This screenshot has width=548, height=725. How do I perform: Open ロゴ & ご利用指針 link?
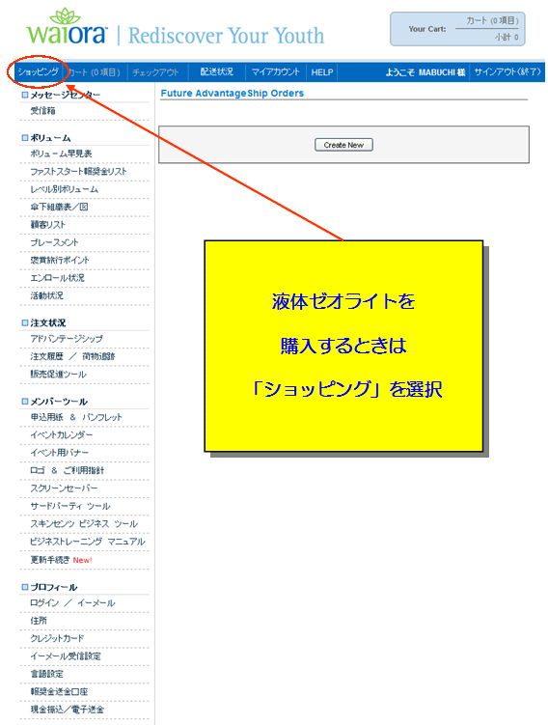click(x=67, y=470)
